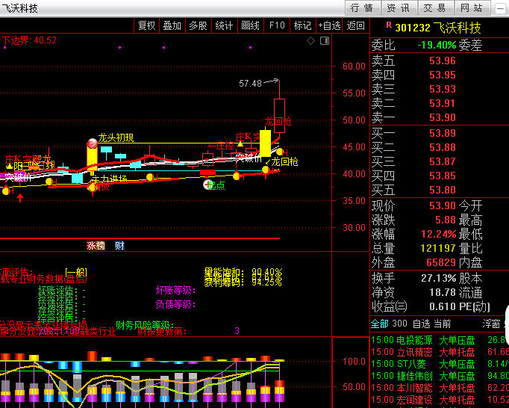Click the diamond icon above the chart
The image size is (509, 408).
click(x=311, y=41)
